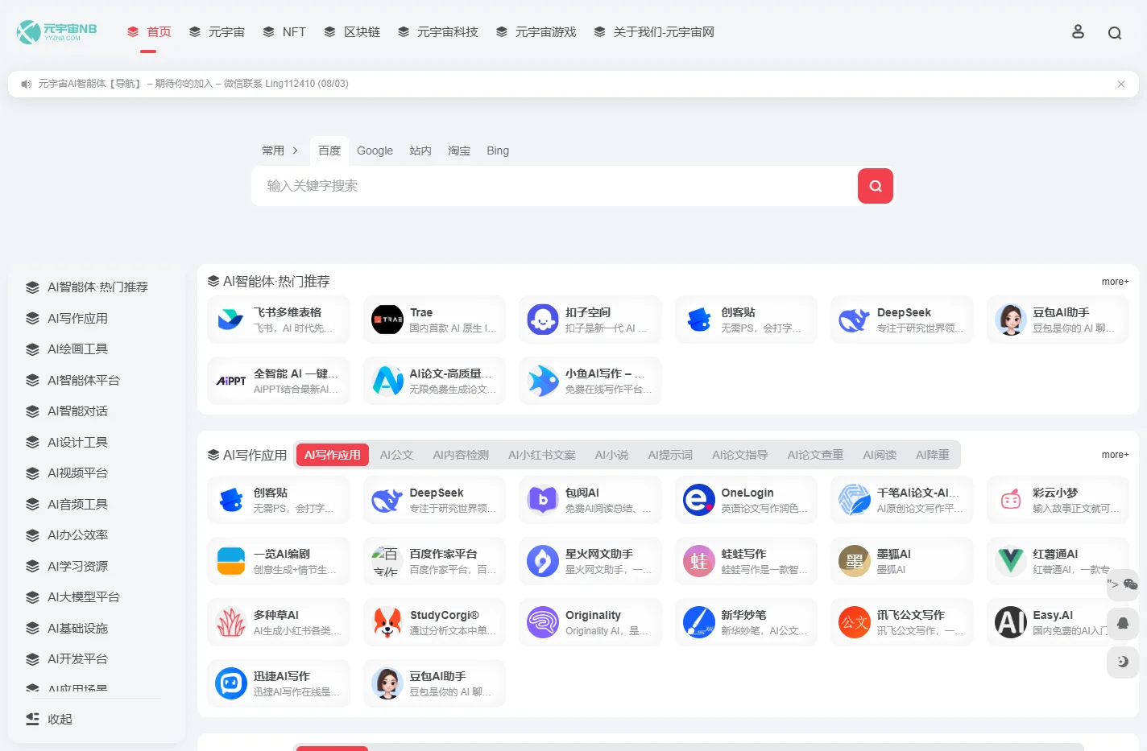Open the 扣子空间 icon

tap(543, 320)
